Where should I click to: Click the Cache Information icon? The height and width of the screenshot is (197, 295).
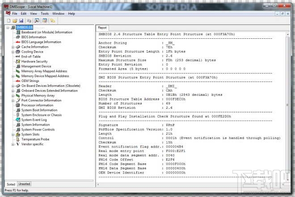point(18,47)
